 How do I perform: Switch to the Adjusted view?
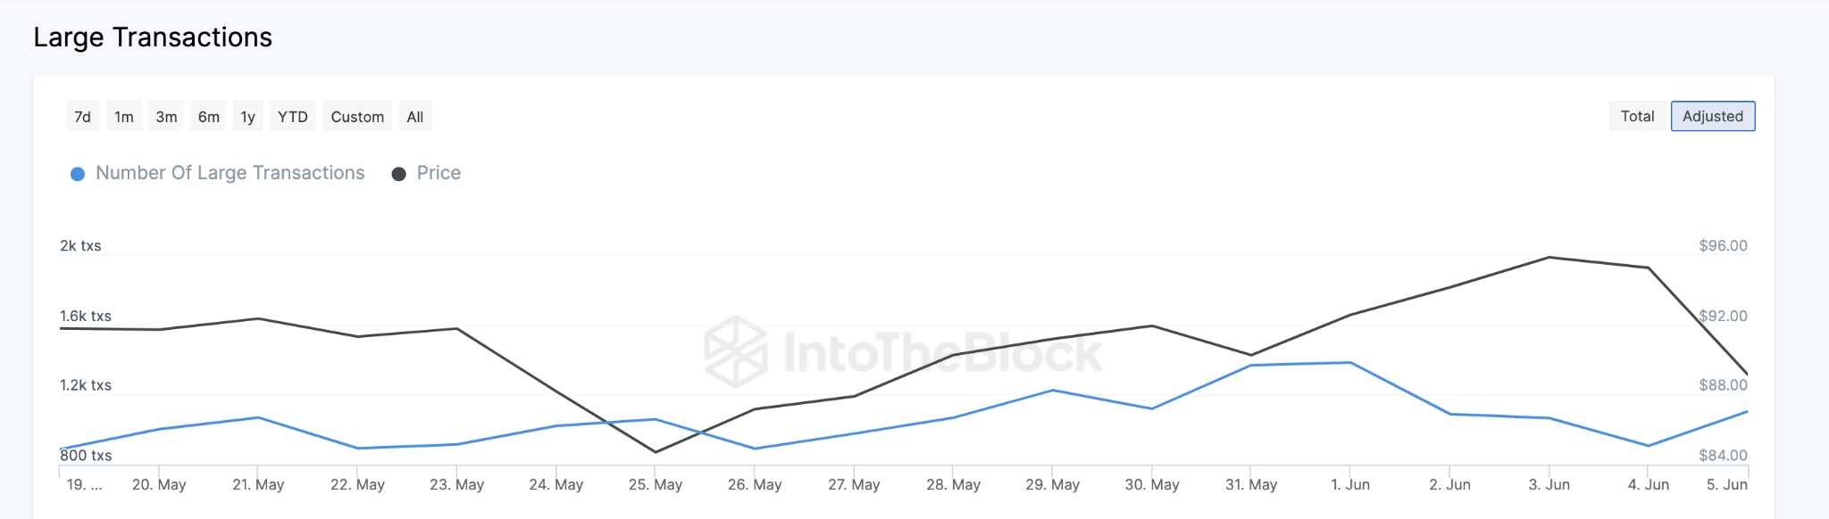(x=1712, y=116)
